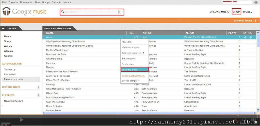Image resolution: width=260 pixels, height=126 pixels.
Task: Give thumbs up to Alone
Action: pyautogui.click(x=245, y=37)
